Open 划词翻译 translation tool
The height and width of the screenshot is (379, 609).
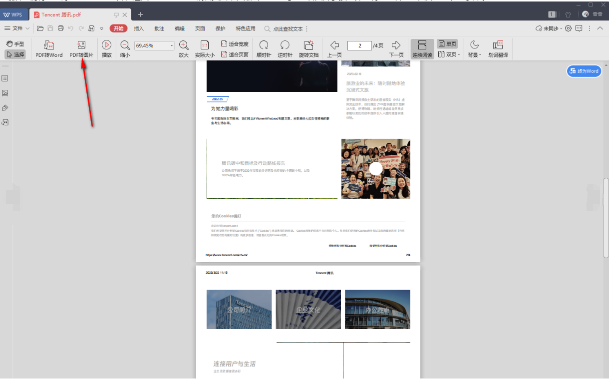498,45
